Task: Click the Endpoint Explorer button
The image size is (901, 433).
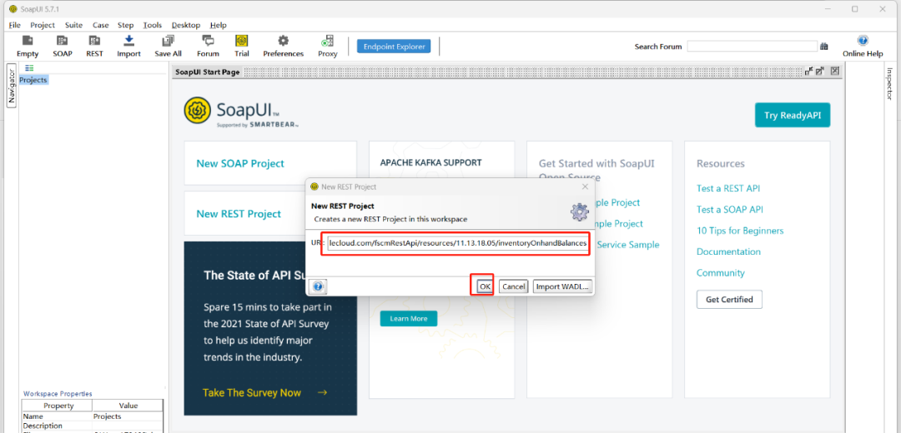Action: click(394, 47)
